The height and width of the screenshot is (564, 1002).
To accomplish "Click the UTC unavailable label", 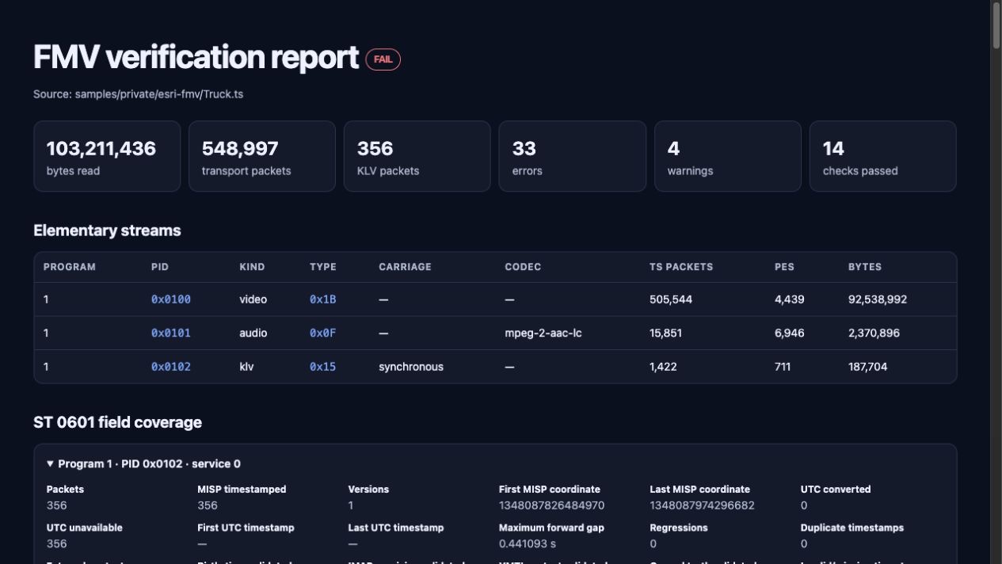I will point(85,528).
